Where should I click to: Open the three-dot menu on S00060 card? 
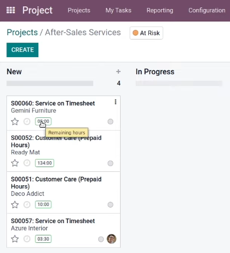pos(115,102)
